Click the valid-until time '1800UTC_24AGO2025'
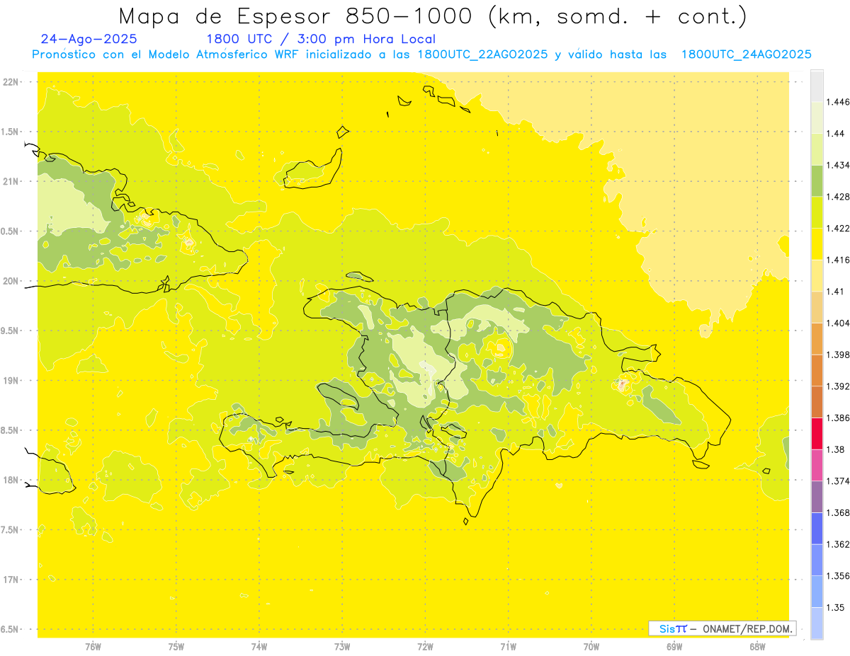Viewport: 850px width, 656px height. click(746, 54)
